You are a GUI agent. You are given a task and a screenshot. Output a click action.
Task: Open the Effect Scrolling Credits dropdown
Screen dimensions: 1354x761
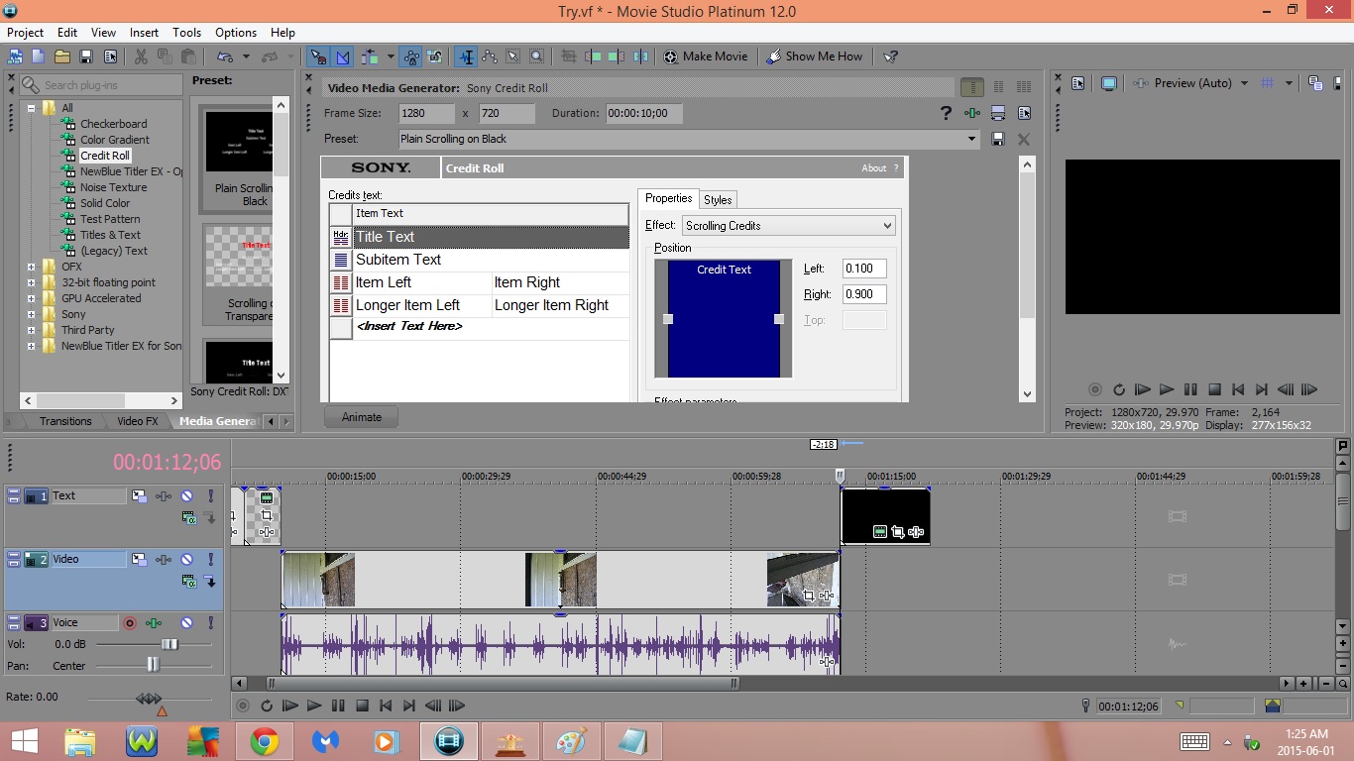coord(887,226)
